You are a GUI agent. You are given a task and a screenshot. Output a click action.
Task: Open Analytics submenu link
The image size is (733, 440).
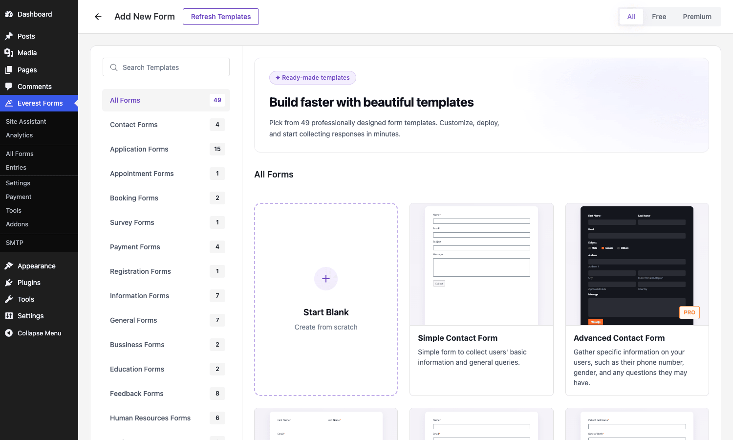[x=20, y=135]
